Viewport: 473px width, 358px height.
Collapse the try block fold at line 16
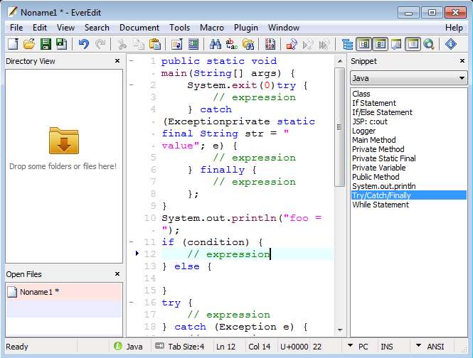tap(132, 302)
